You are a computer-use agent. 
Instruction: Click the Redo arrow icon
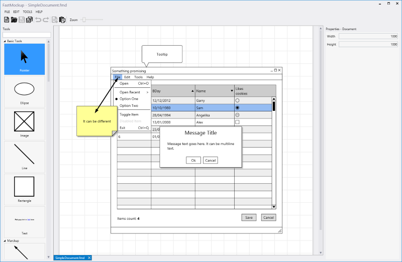46,20
